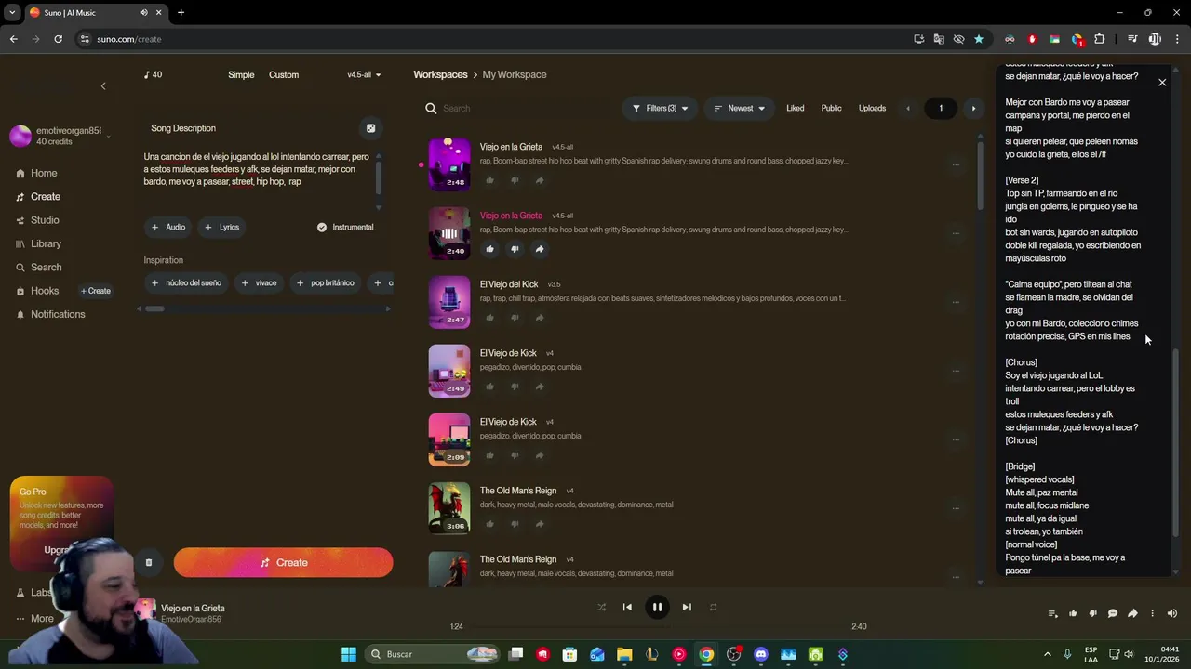
Task: Open the Newest sort dropdown
Action: 739,108
